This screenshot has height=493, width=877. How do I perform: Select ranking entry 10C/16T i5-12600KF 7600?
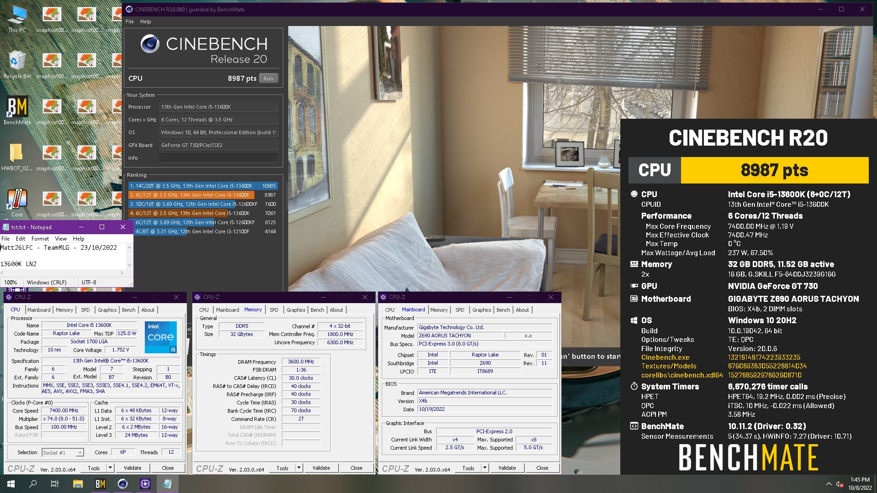tap(203, 204)
